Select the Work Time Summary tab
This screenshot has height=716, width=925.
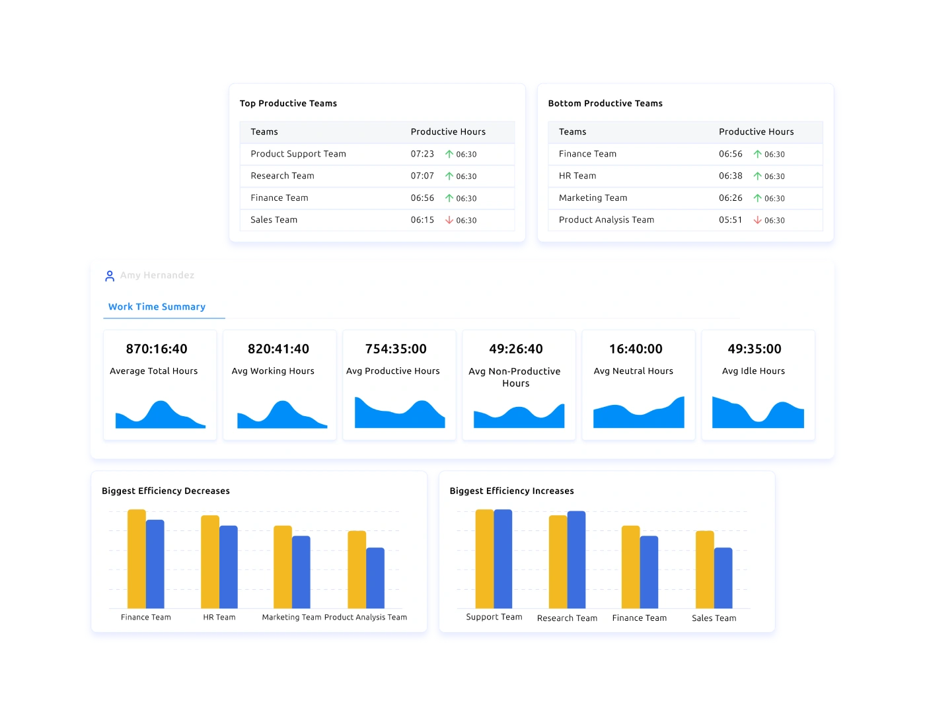(157, 306)
